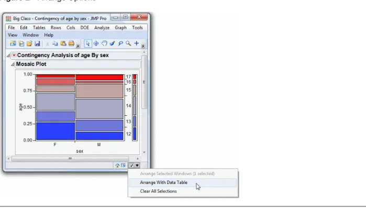The image size is (366, 208).
Task: Open the Cols menu
Action: (71, 28)
